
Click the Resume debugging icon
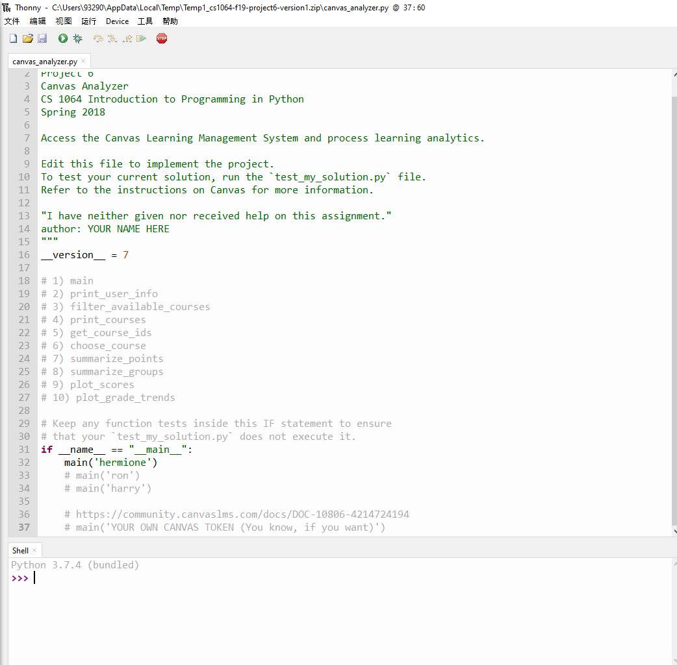141,38
